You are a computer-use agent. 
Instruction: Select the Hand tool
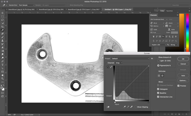2,75
